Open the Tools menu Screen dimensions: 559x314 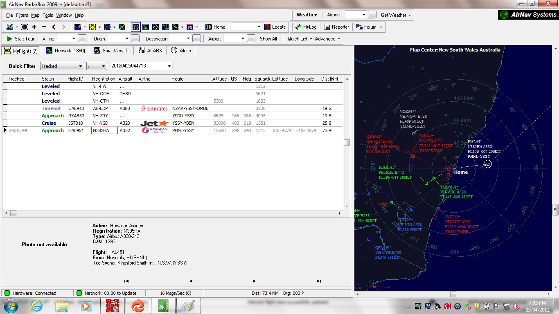(x=48, y=15)
